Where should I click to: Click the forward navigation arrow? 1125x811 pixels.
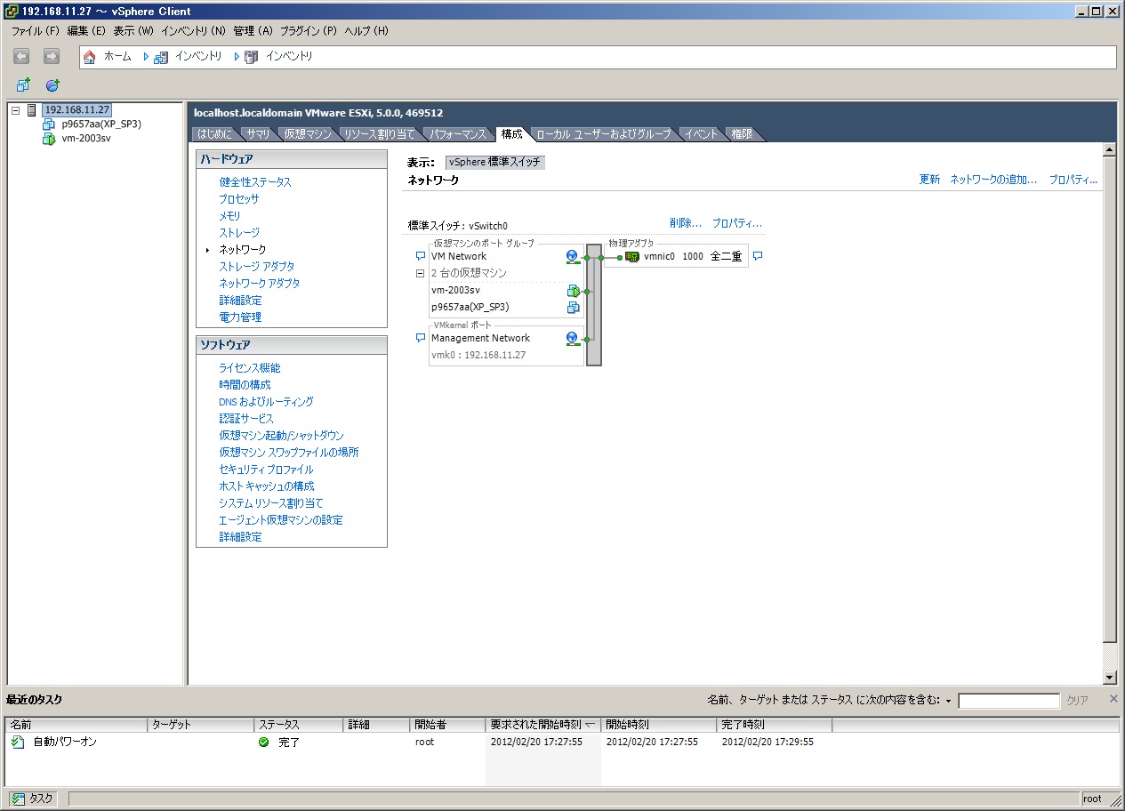click(x=52, y=56)
